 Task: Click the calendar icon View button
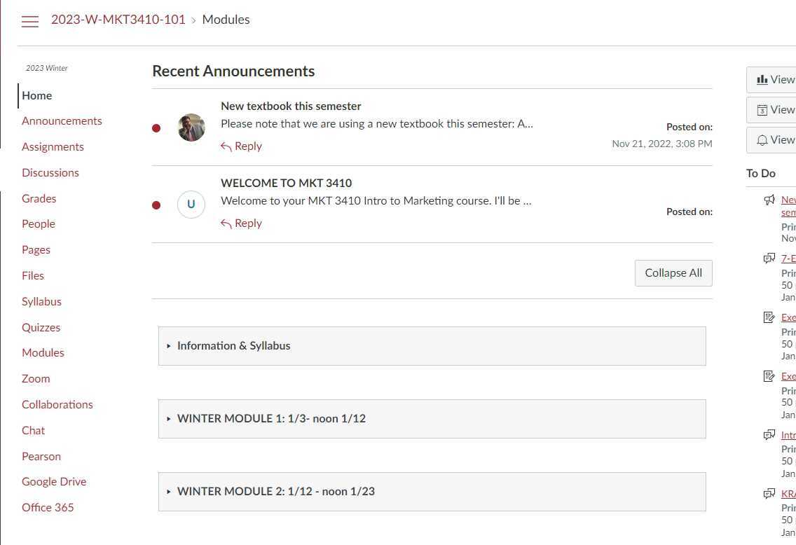(771, 110)
